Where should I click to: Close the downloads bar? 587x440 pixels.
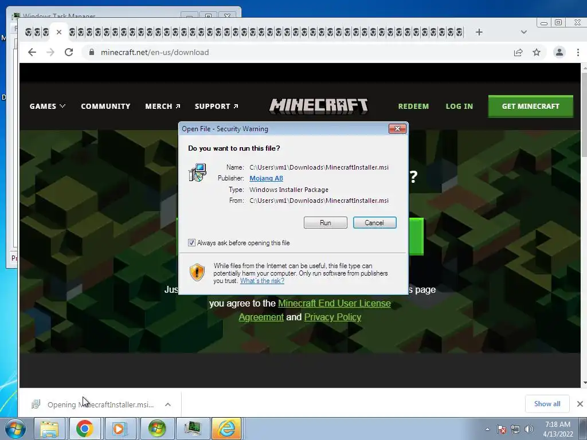pyautogui.click(x=580, y=404)
